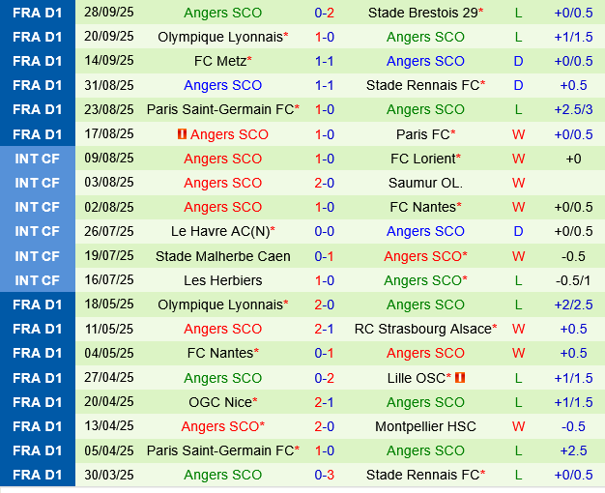Open the Stade Brestois 29 team link
This screenshot has height=493, width=605.
point(422,13)
